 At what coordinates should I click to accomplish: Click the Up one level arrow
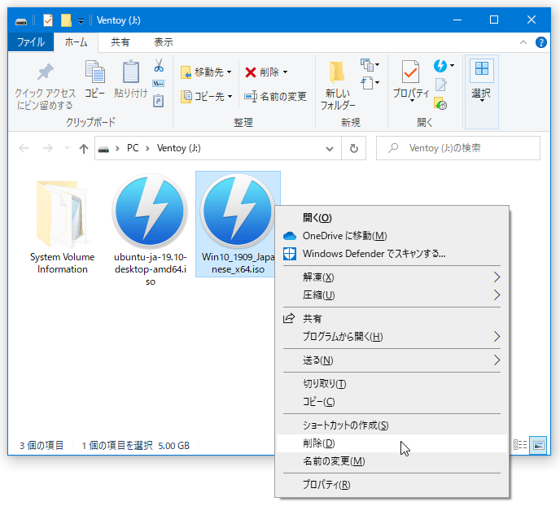pyautogui.click(x=84, y=148)
